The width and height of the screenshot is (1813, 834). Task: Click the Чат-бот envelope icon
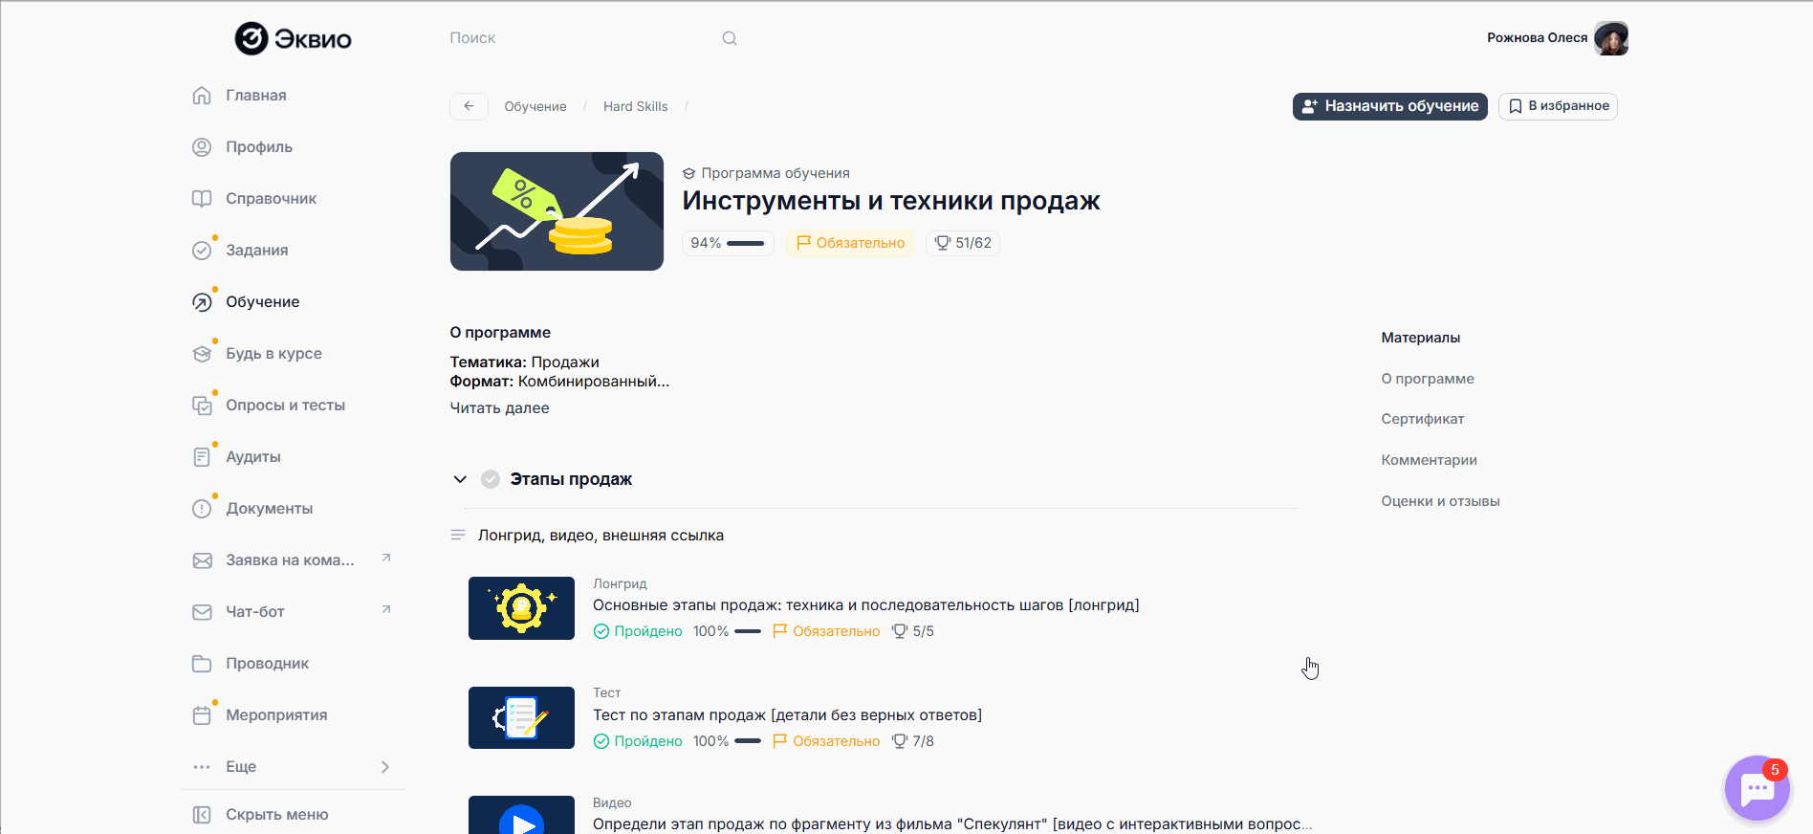[x=202, y=612]
